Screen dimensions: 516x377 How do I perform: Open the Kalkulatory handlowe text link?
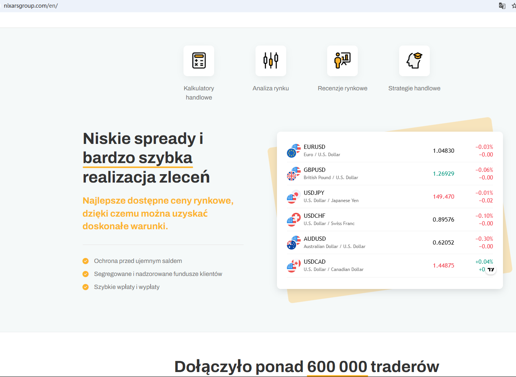click(x=198, y=93)
